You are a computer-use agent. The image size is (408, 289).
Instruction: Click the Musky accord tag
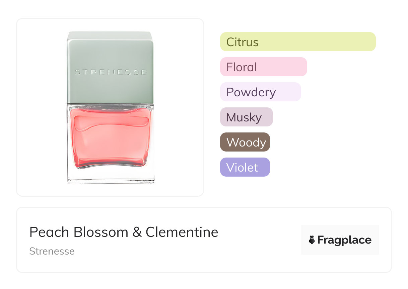coord(246,117)
